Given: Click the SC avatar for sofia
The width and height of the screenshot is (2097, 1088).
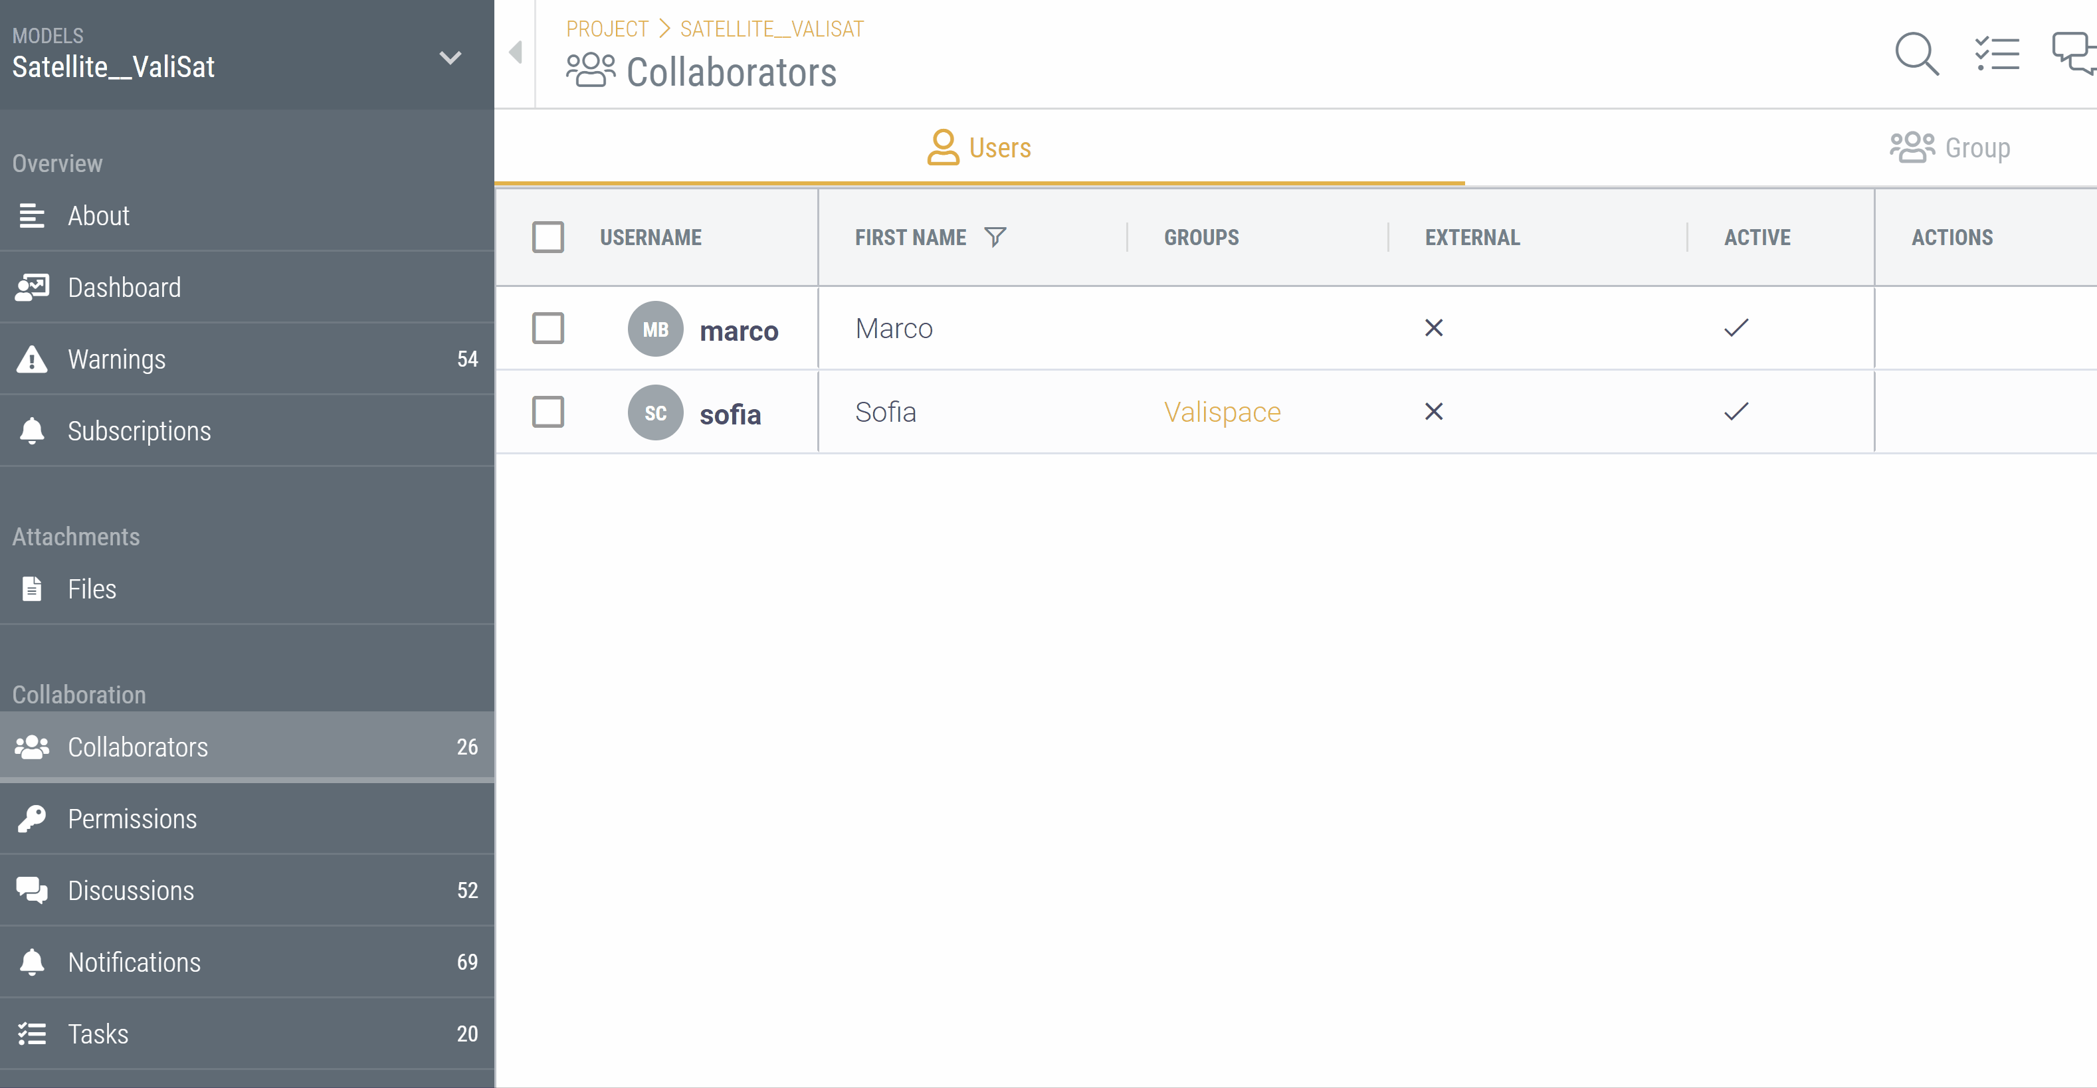Looking at the screenshot, I should coord(654,412).
